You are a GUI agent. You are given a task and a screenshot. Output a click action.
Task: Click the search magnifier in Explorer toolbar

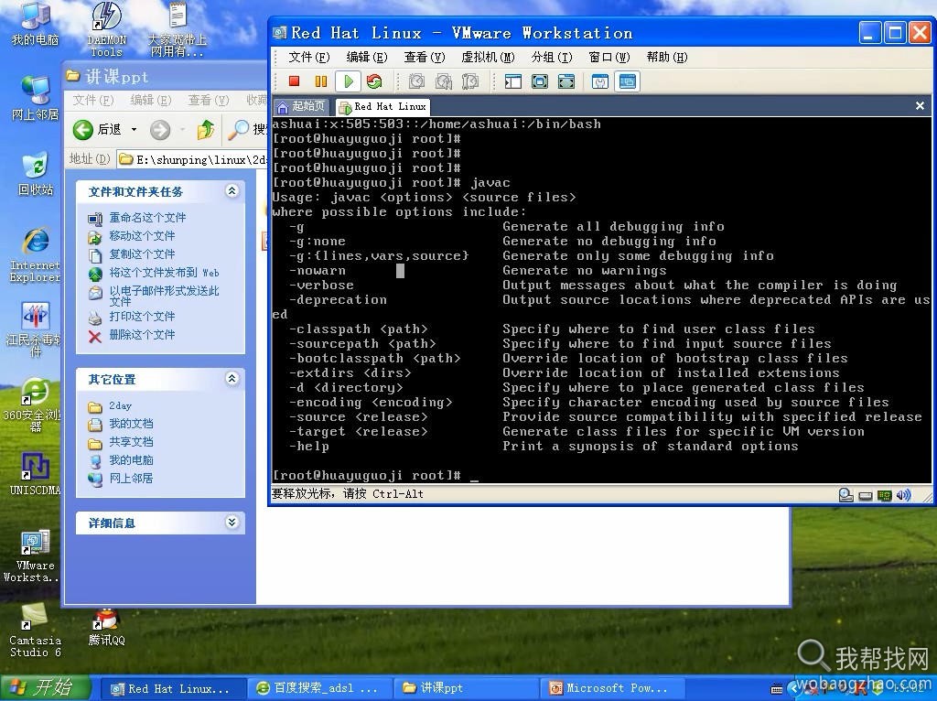pyautogui.click(x=239, y=129)
